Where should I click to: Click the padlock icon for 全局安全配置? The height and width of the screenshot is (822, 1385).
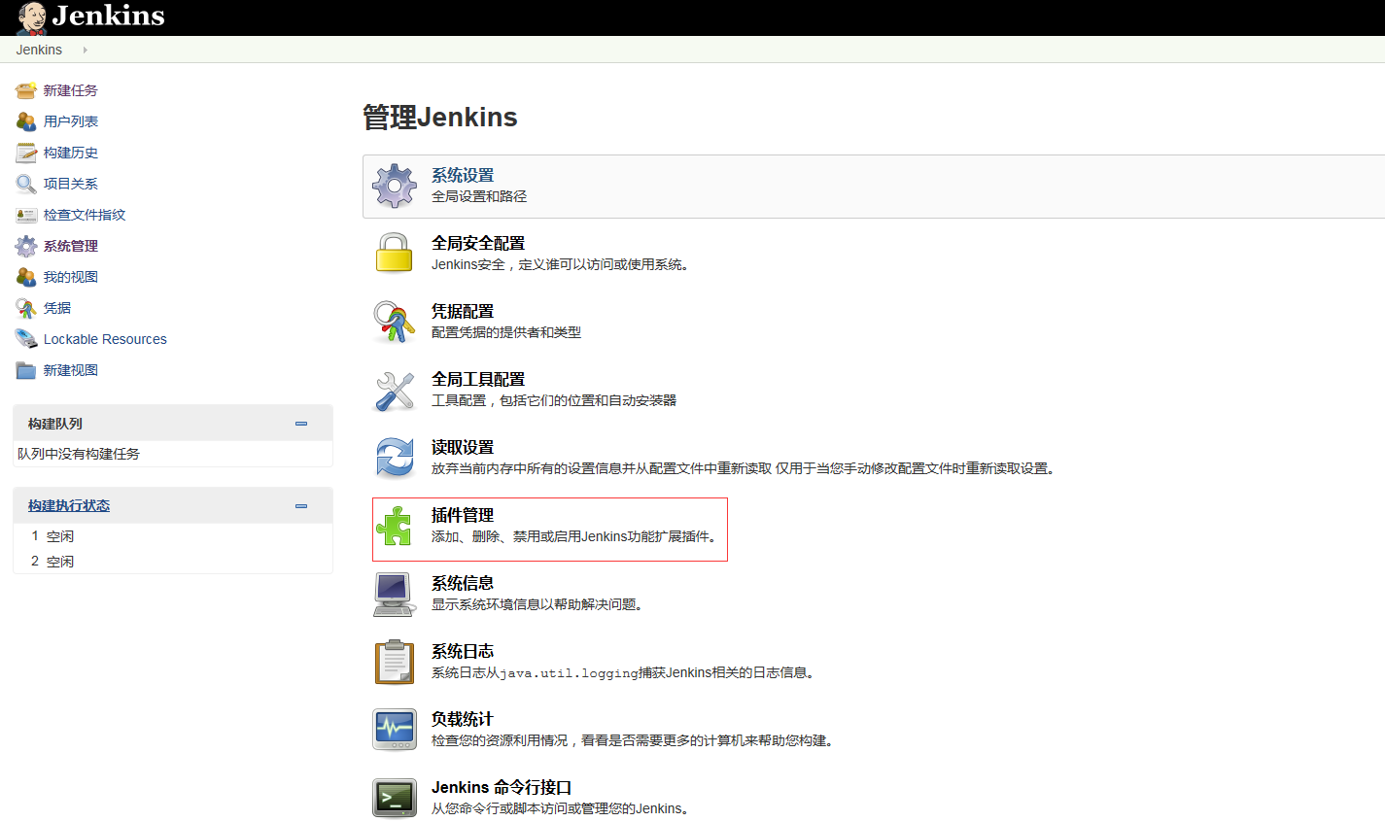pyautogui.click(x=395, y=254)
